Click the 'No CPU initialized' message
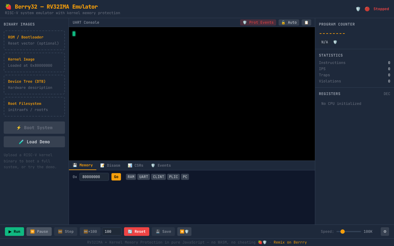 (341, 104)
